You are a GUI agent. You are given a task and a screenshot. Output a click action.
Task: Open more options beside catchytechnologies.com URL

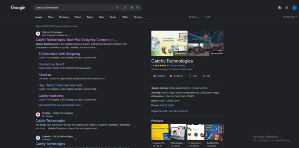[71, 35]
